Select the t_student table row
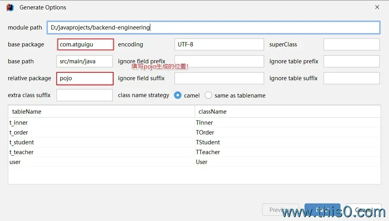 pyautogui.click(x=22, y=142)
